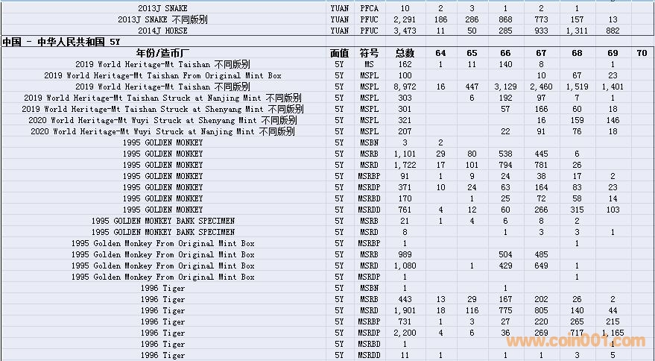Open 2020 Mt Wuyi Struck at Nanjing Mint
Image resolution: width=655 pixels, height=361 pixels.
click(x=163, y=131)
